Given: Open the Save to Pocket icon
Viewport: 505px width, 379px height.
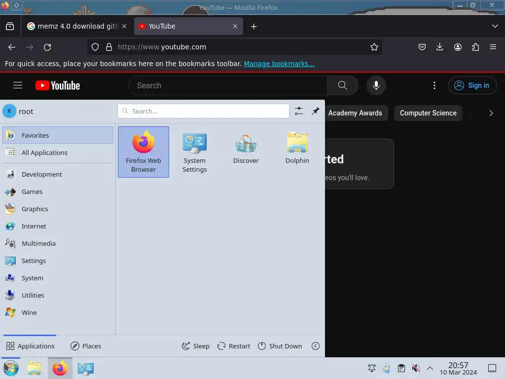Looking at the screenshot, I should pyautogui.click(x=422, y=47).
